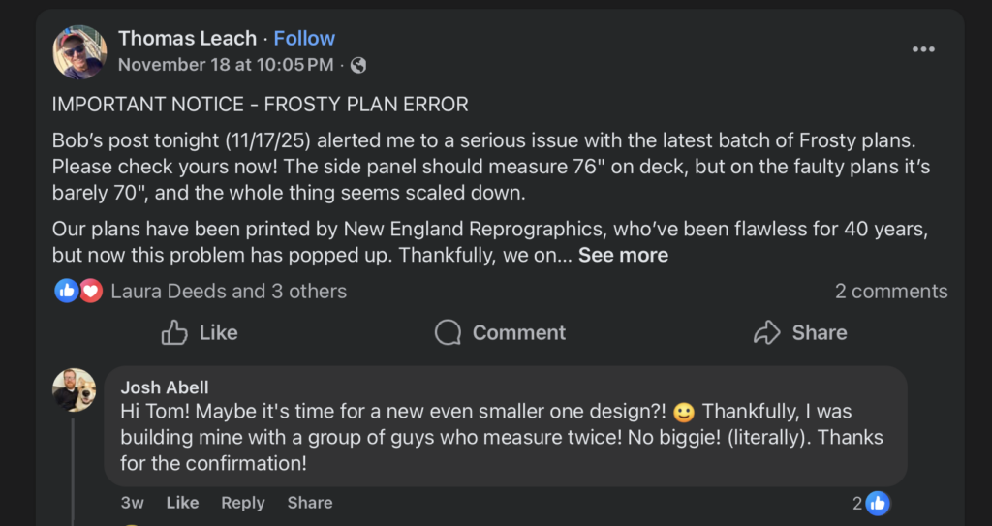Image resolution: width=992 pixels, height=526 pixels.
Task: Click the blue like reaction icon
Action: 67,291
